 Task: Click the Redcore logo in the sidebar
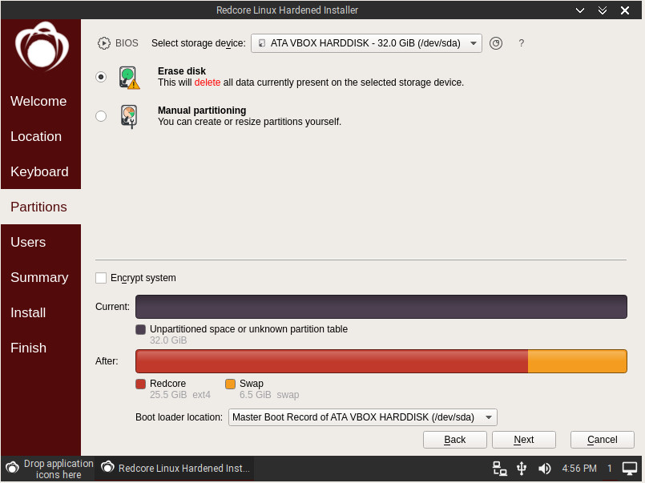pyautogui.click(x=41, y=49)
